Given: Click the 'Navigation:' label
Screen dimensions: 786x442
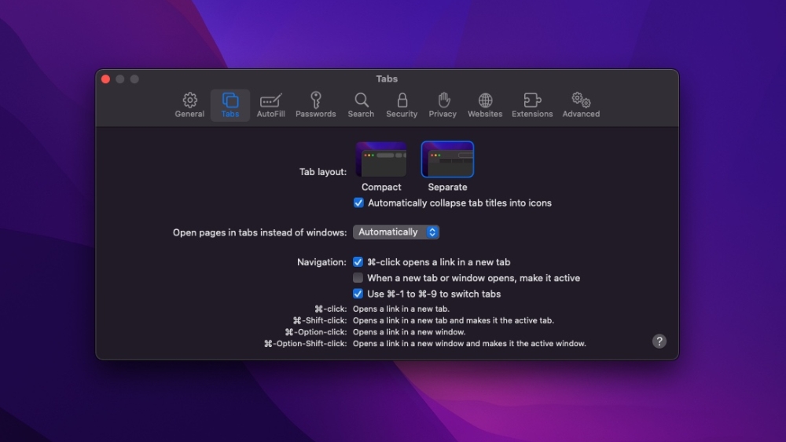Looking at the screenshot, I should pos(321,261).
